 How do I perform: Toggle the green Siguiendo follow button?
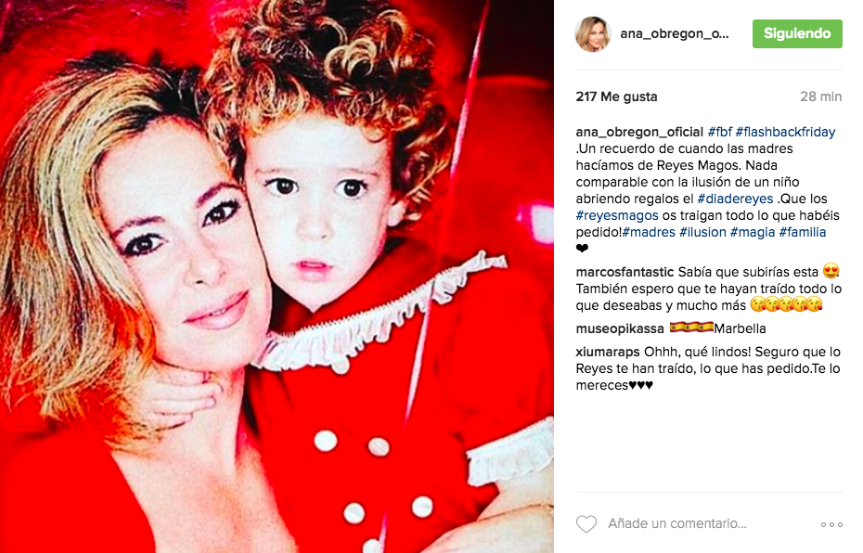pyautogui.click(x=797, y=33)
